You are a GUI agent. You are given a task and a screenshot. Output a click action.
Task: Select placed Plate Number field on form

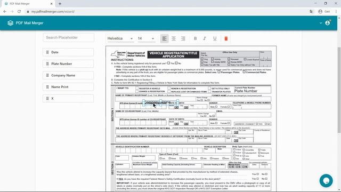pyautogui.click(x=246, y=91)
